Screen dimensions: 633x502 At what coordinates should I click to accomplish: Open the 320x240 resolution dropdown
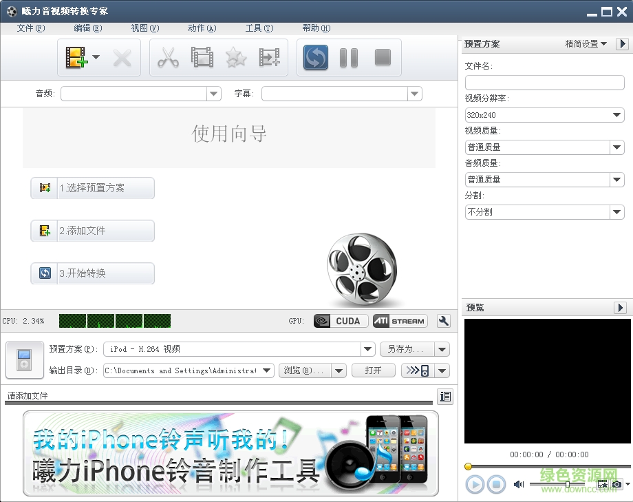[x=617, y=114]
